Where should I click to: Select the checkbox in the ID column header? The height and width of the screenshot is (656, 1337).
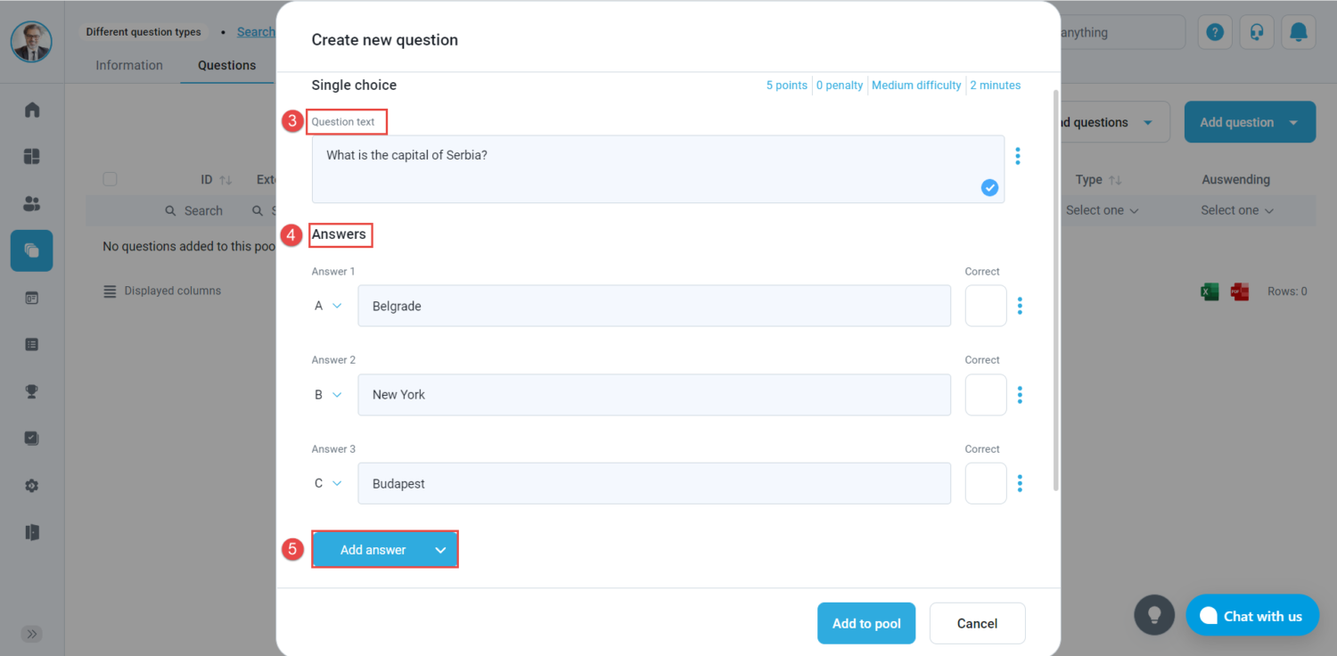pyautogui.click(x=110, y=178)
